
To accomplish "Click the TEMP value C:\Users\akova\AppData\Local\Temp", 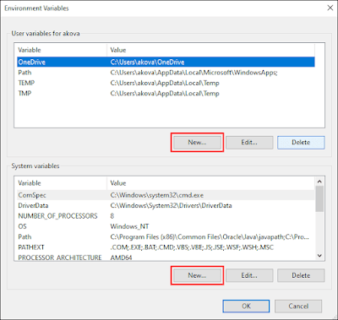I will [x=165, y=83].
